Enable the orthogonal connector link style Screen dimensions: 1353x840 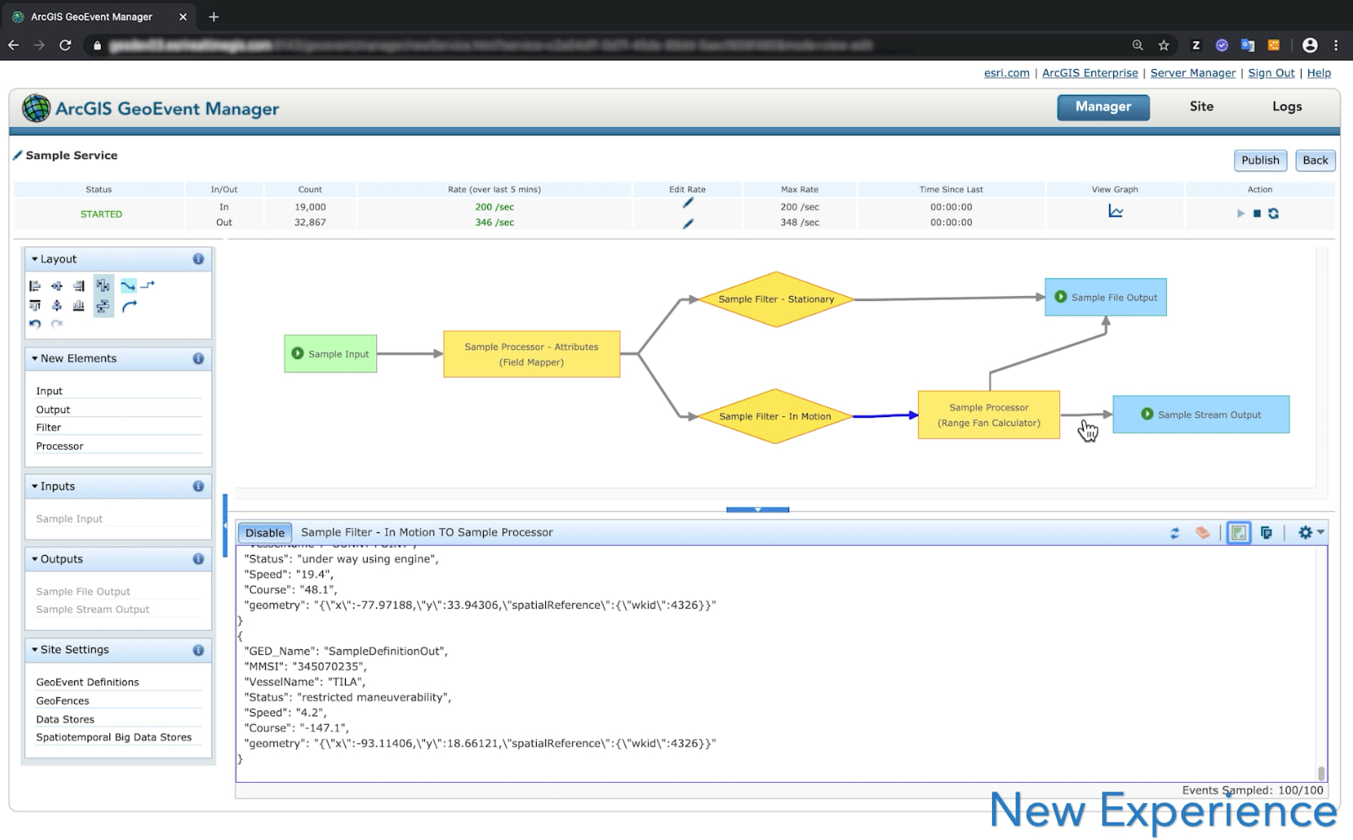tap(147, 284)
